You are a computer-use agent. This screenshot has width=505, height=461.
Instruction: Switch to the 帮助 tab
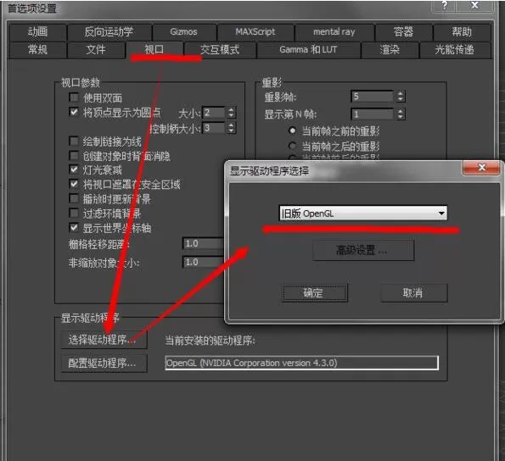462,32
